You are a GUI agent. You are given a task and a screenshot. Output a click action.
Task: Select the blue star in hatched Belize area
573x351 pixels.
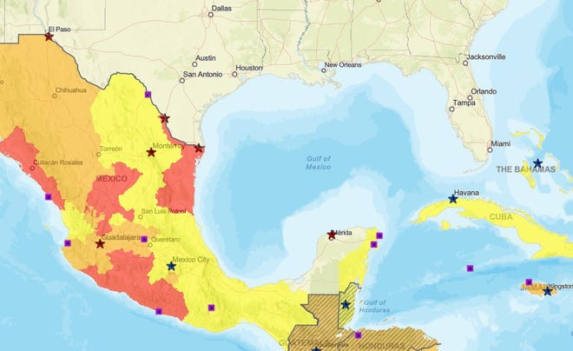click(x=346, y=304)
